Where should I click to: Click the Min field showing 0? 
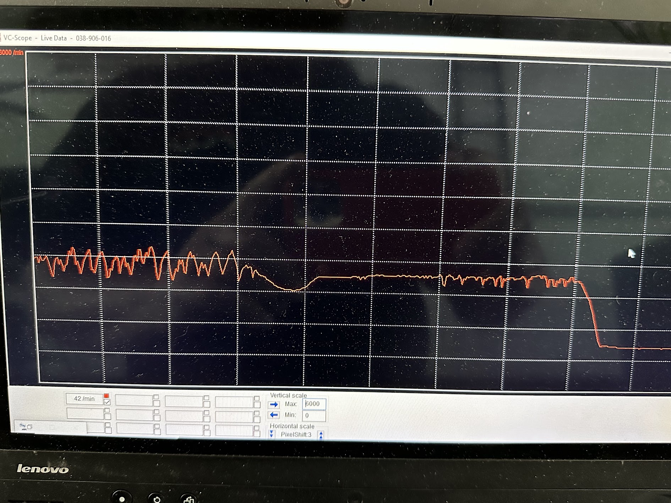314,415
